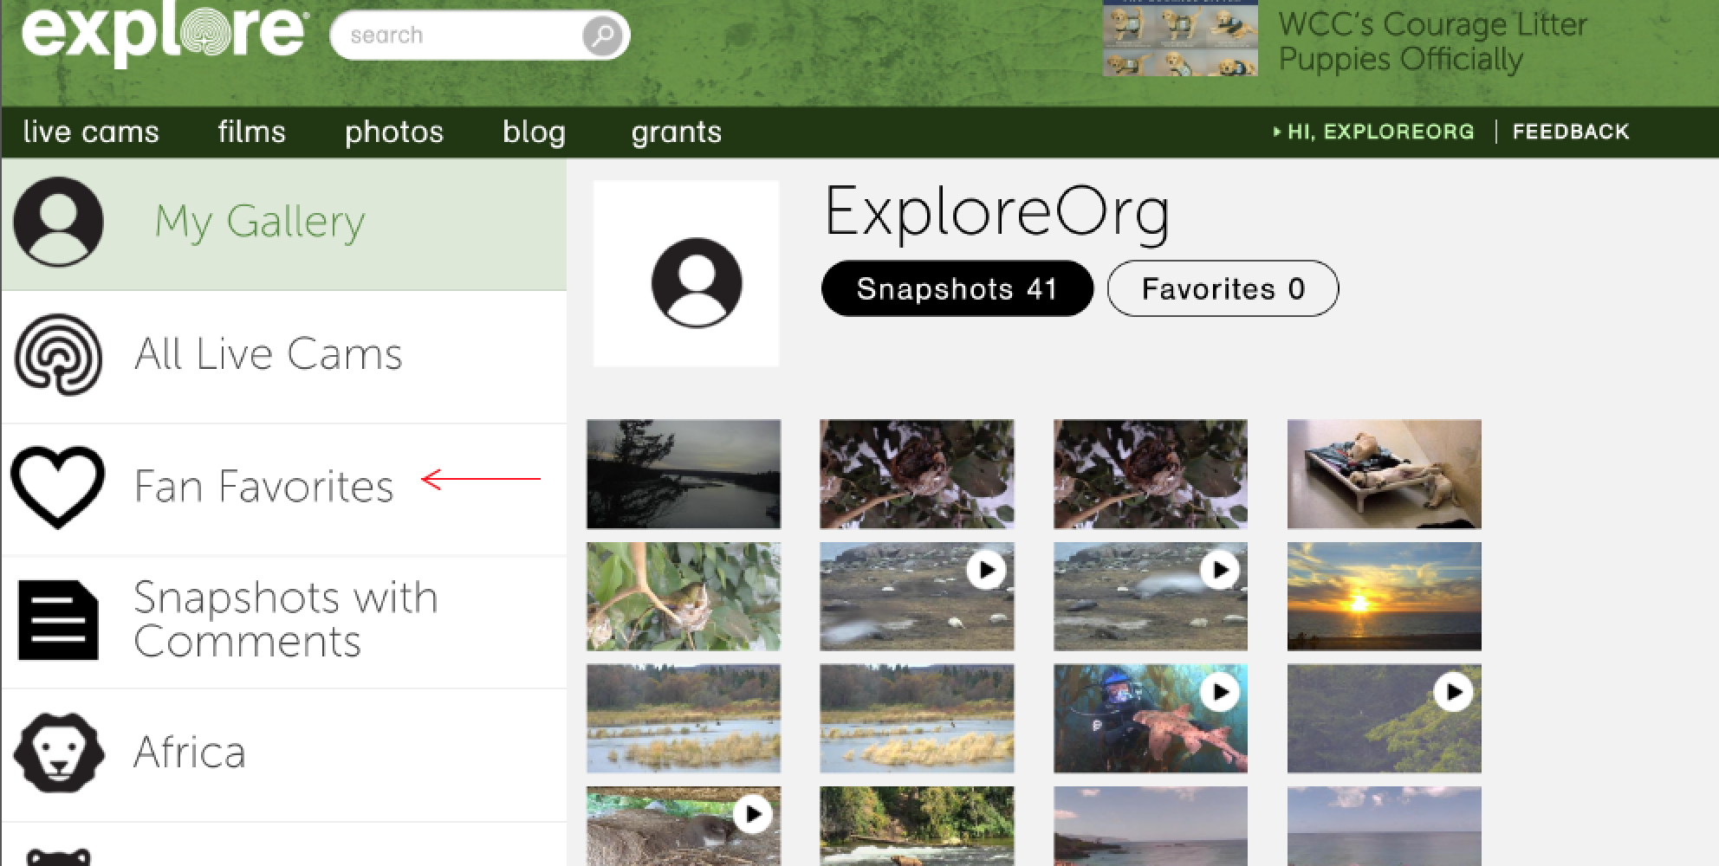Open the sunset ocean snapshot thumbnail
This screenshot has width=1719, height=866.
(x=1383, y=596)
